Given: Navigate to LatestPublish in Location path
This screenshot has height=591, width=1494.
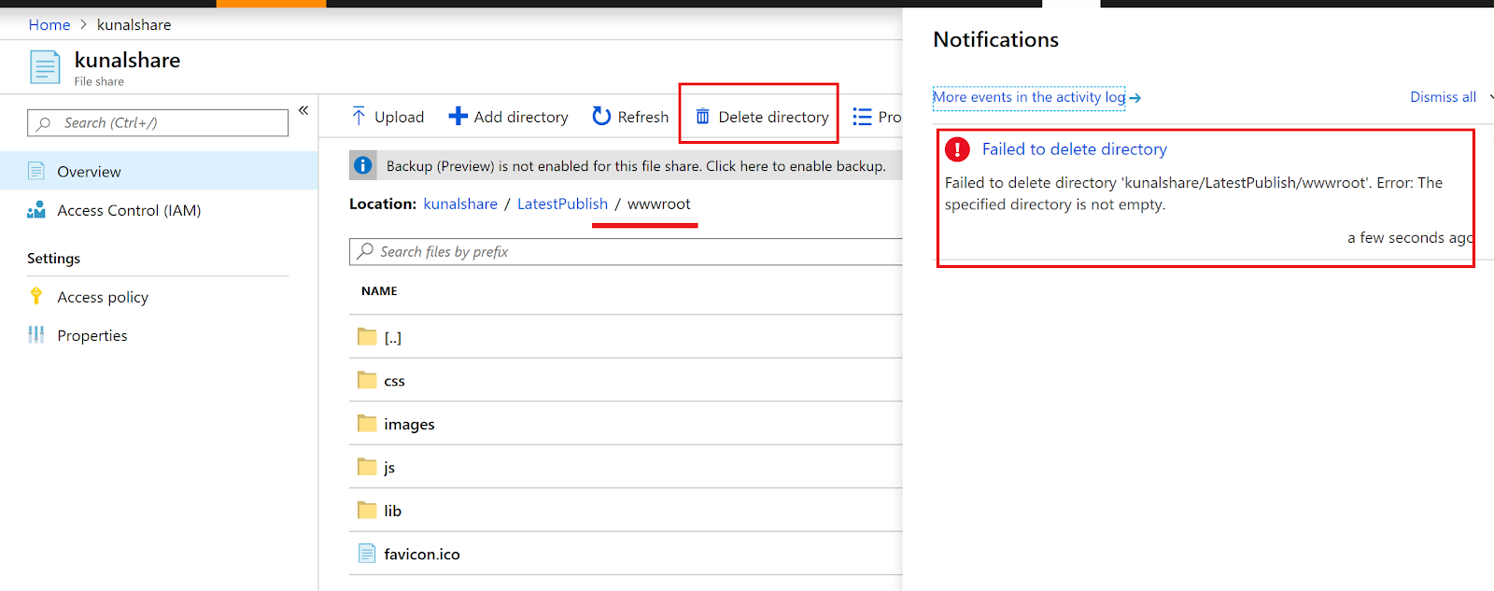Looking at the screenshot, I should pos(562,204).
